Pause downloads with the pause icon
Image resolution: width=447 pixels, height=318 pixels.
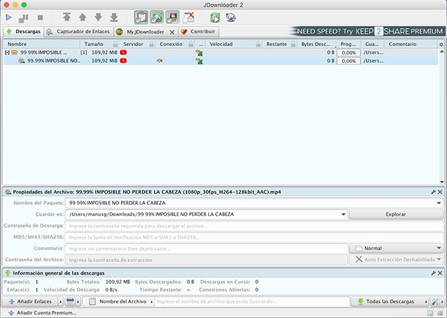(x=23, y=18)
